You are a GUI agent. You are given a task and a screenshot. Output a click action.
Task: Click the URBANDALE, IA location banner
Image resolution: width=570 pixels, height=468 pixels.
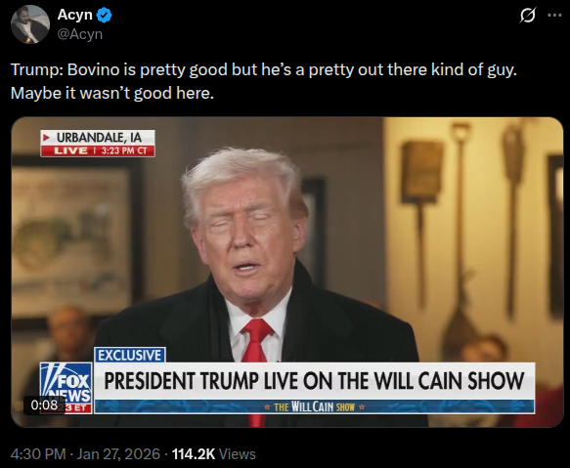click(x=98, y=138)
